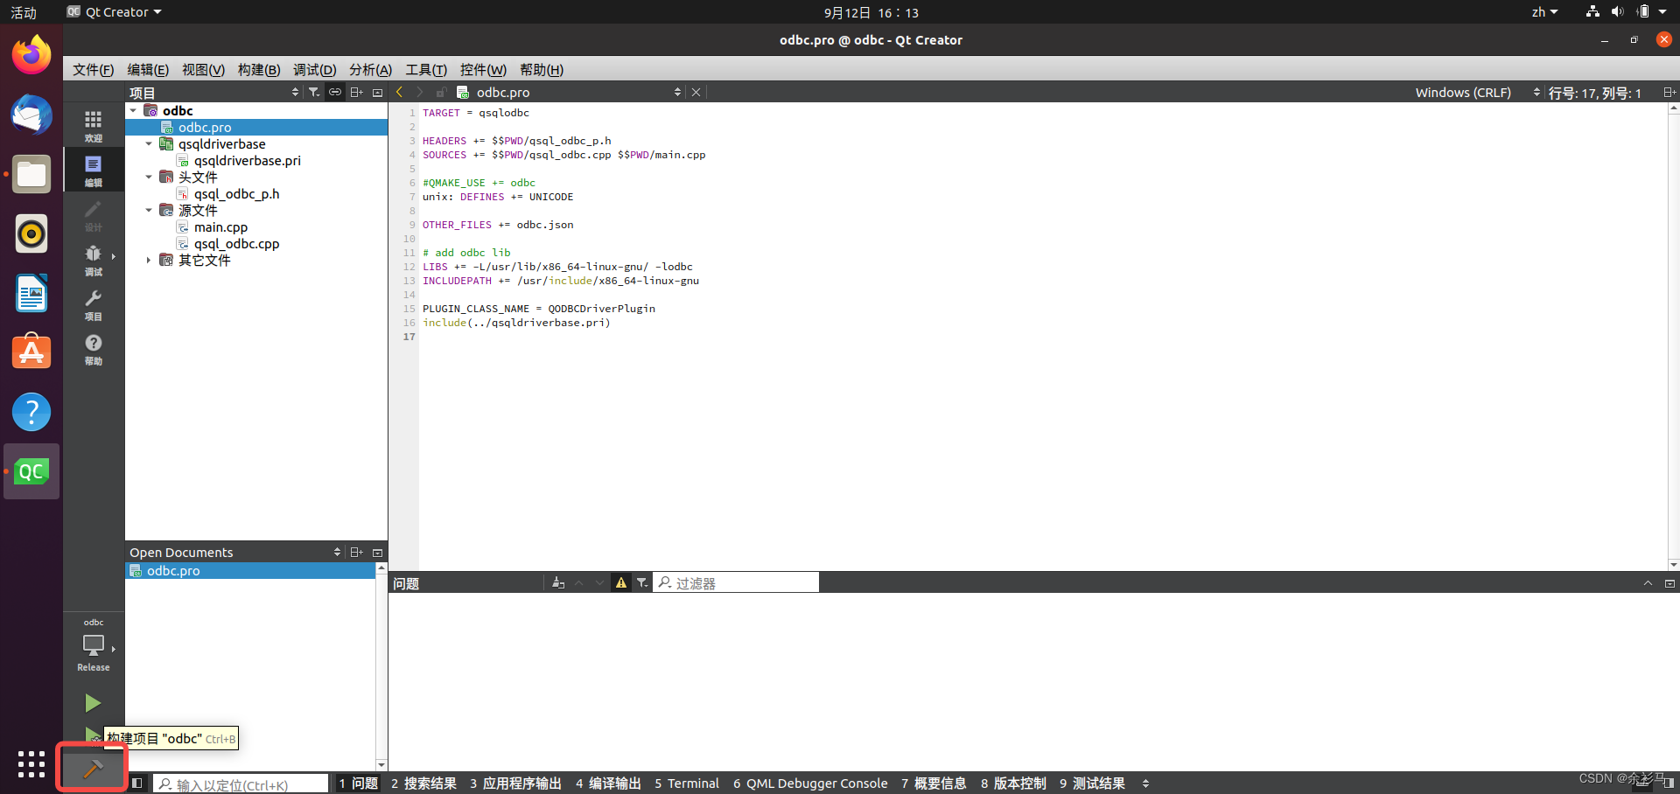Open Ubuntu Software from the dock
The height and width of the screenshot is (794, 1680).
click(31, 352)
